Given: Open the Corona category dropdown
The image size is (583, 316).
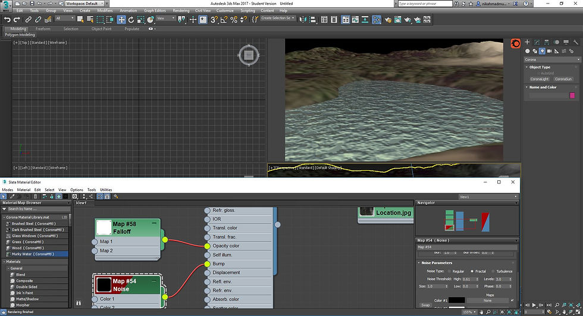Looking at the screenshot, I should (552, 60).
